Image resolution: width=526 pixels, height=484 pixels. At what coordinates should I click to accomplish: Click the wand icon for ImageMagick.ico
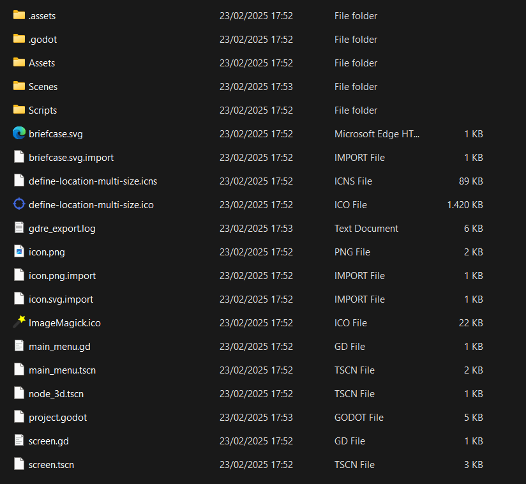point(19,322)
